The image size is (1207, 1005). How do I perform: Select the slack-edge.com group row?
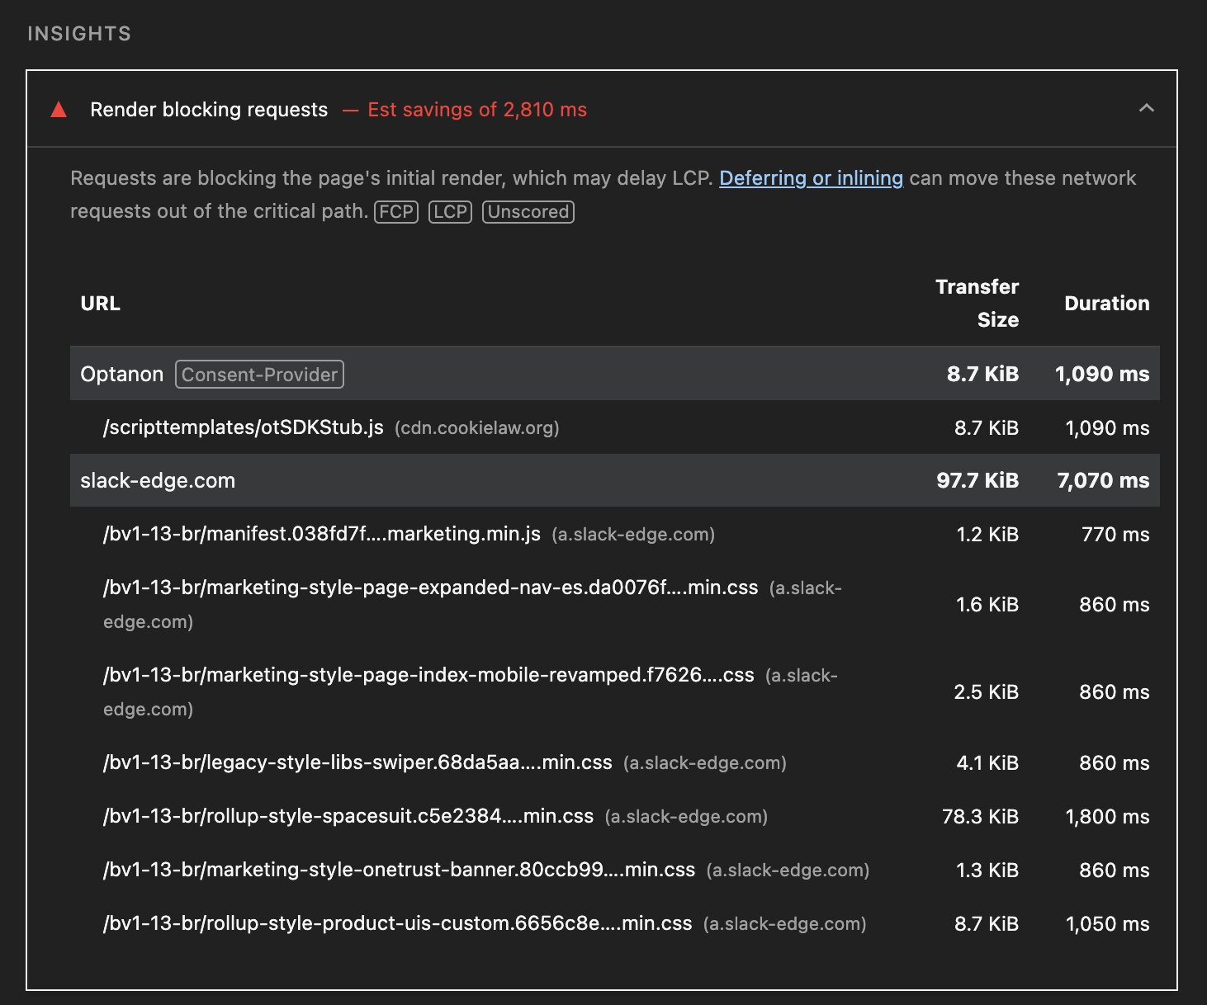click(x=158, y=480)
